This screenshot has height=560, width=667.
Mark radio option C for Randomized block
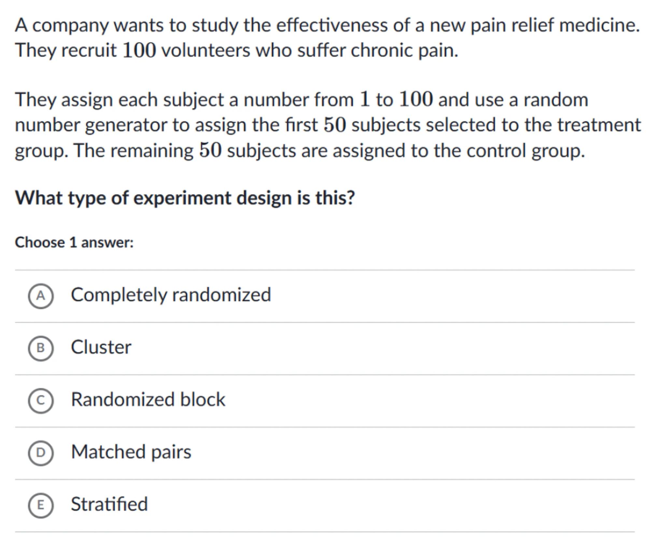[x=40, y=400]
